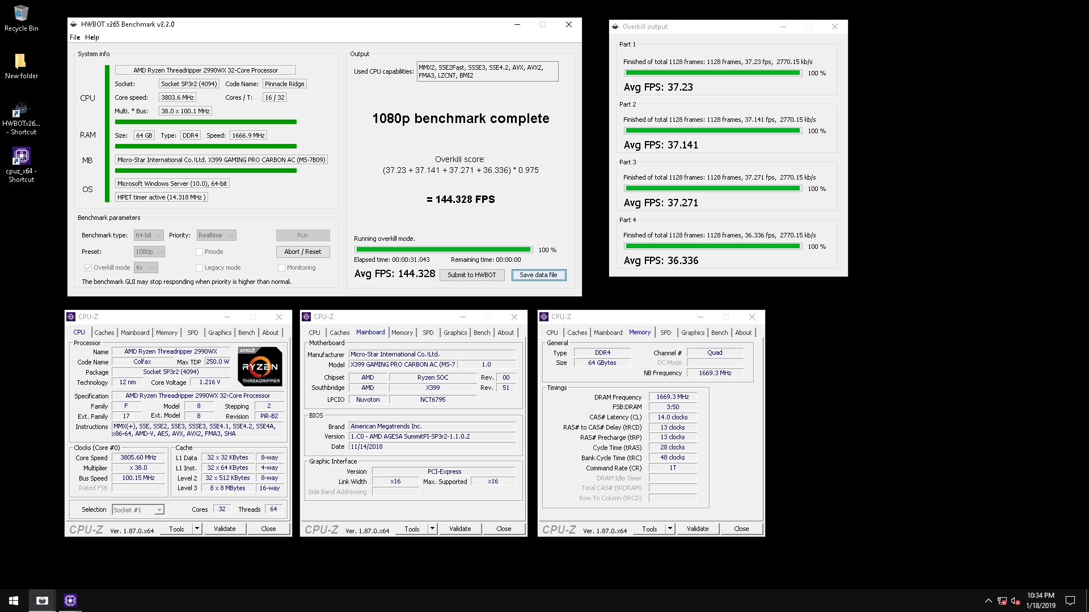The image size is (1089, 612).
Task: Open About tab in CPU-Z Mainboard window
Action: 506,333
